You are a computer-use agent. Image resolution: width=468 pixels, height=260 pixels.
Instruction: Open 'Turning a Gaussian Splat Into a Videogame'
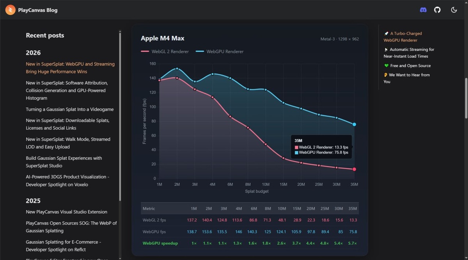point(70,109)
